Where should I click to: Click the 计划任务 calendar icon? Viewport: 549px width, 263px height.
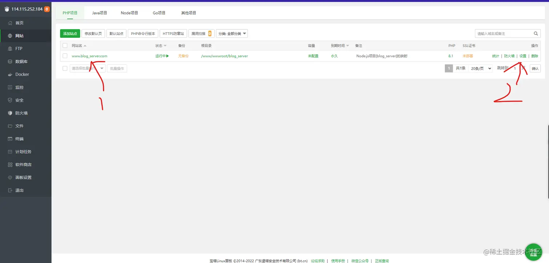pos(10,152)
